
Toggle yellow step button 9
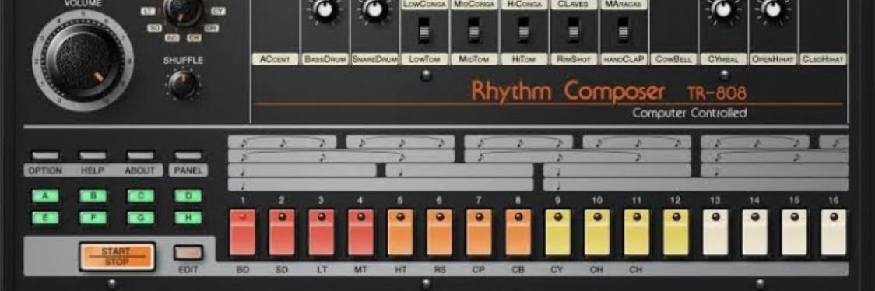558,233
